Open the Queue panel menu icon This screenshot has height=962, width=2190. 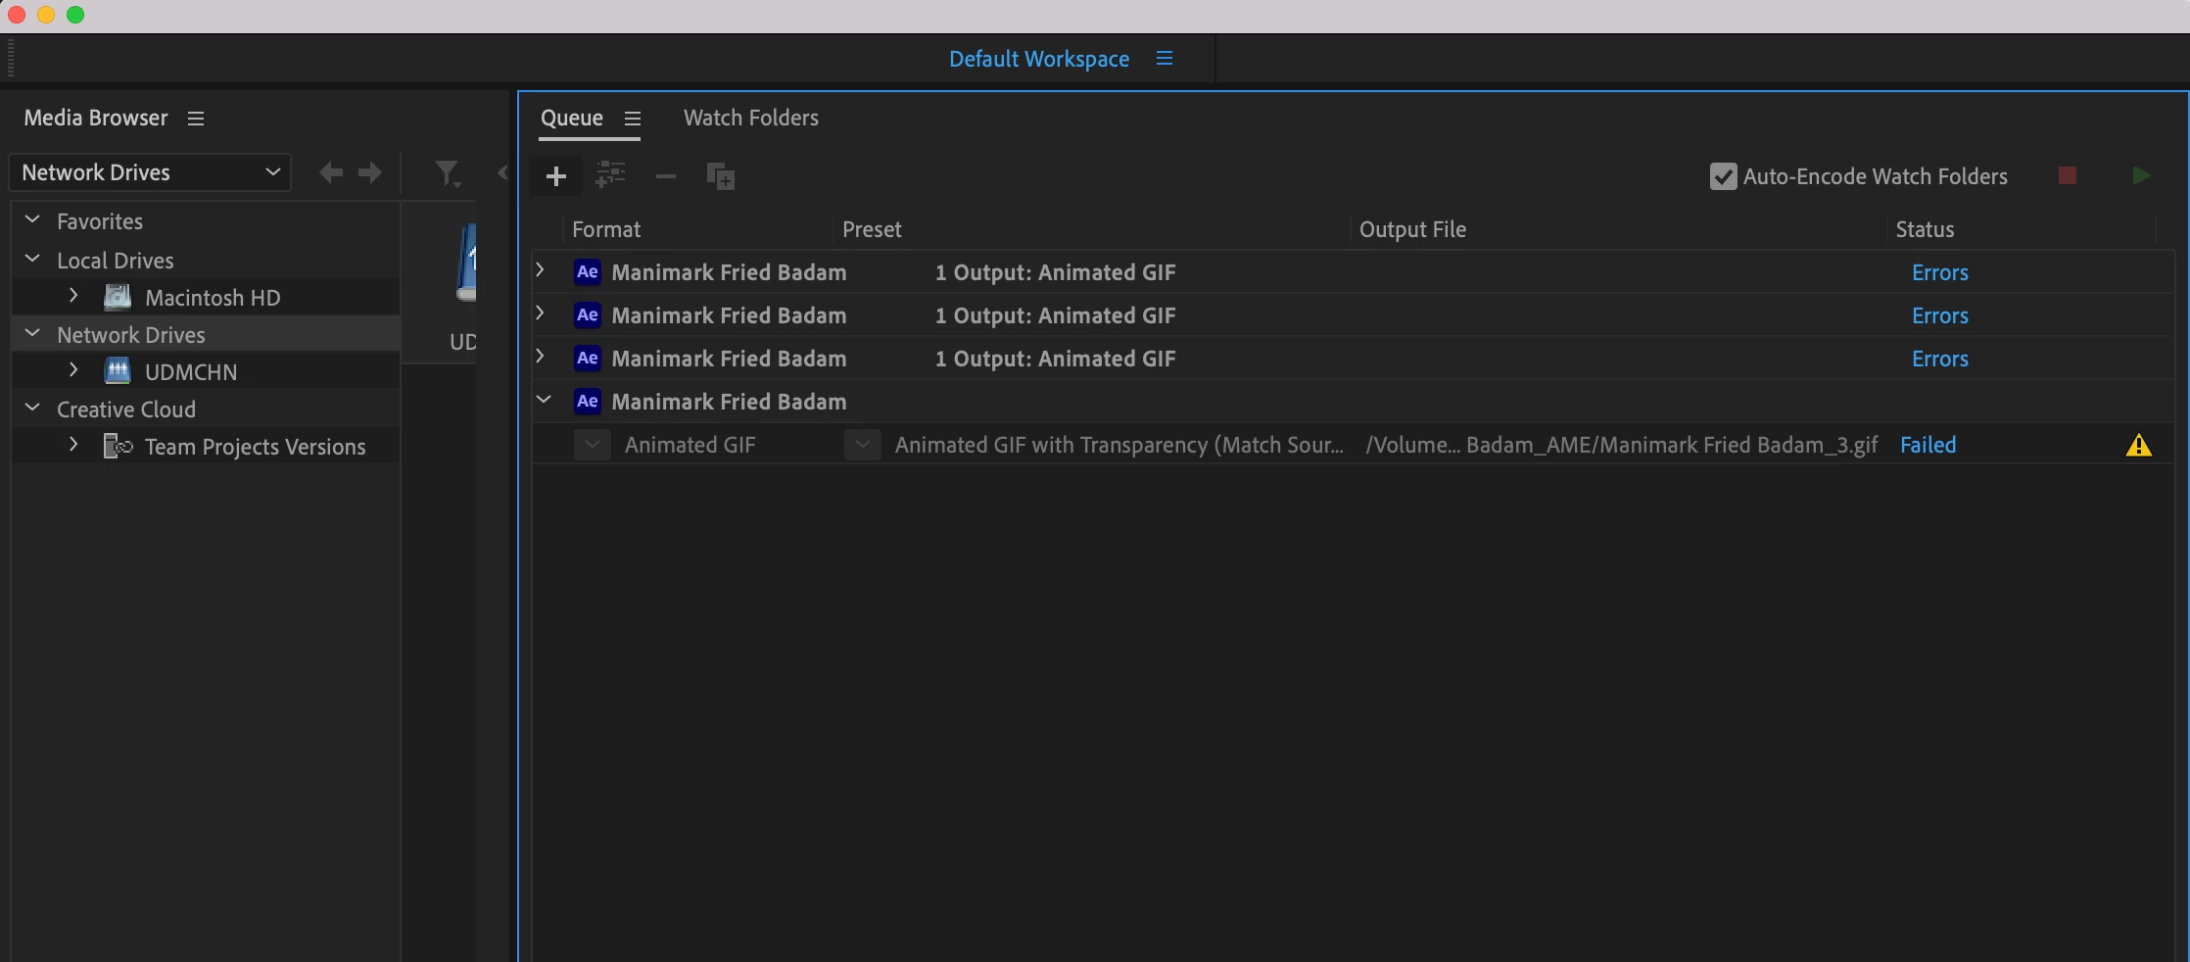633,119
